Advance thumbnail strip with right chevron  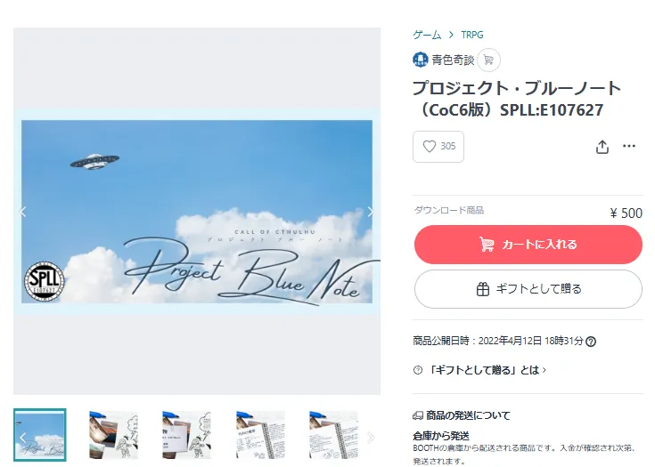pos(371,438)
